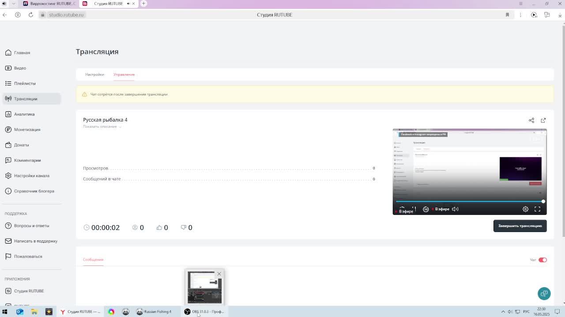Click РУС language indicator
Screen dimensions: 565x317
526,312
